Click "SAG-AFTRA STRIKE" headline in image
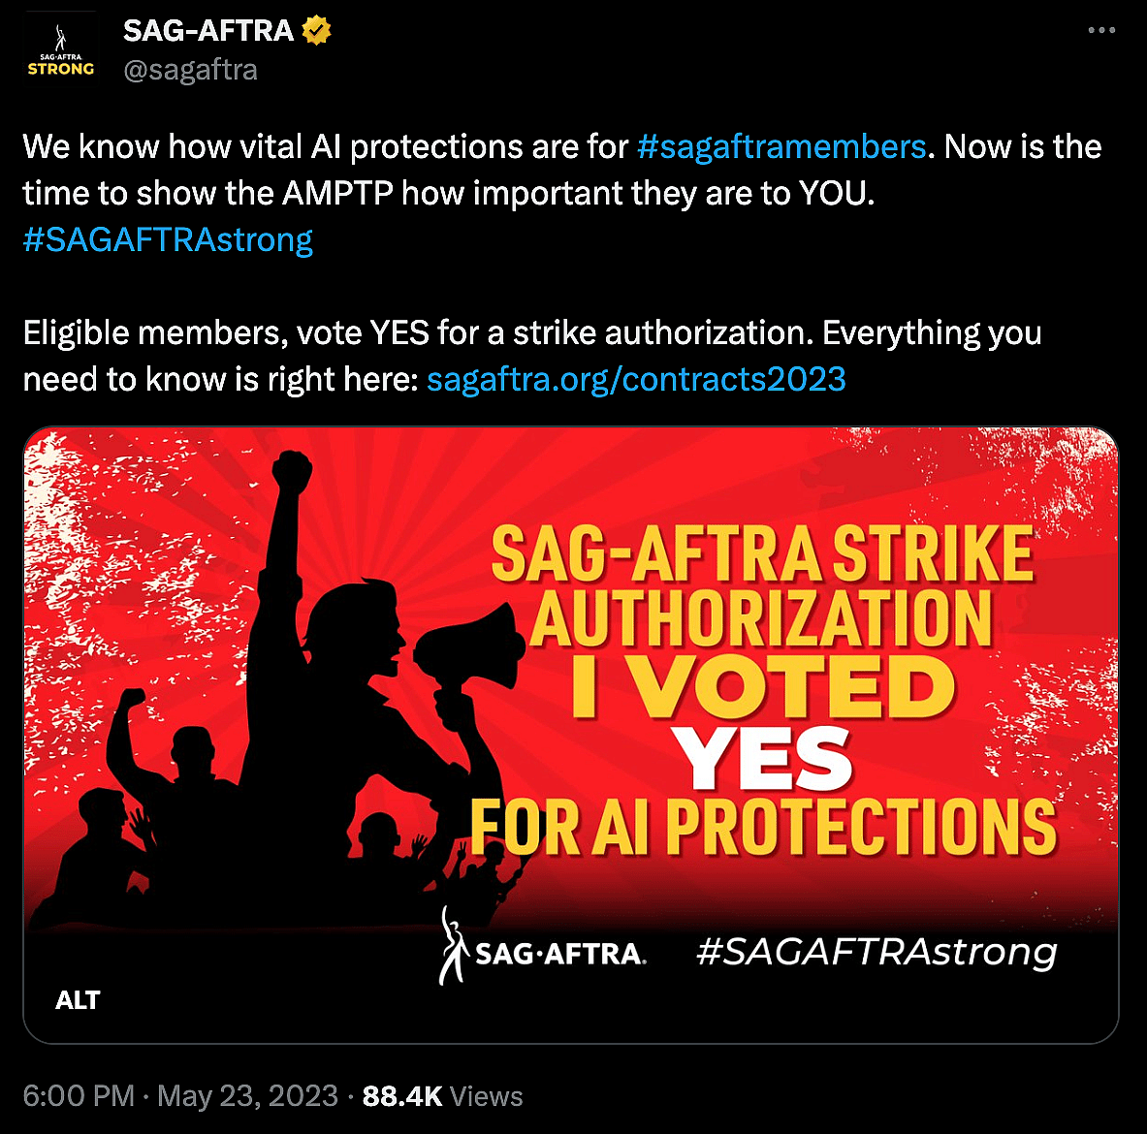The width and height of the screenshot is (1147, 1134). pyautogui.click(x=763, y=554)
